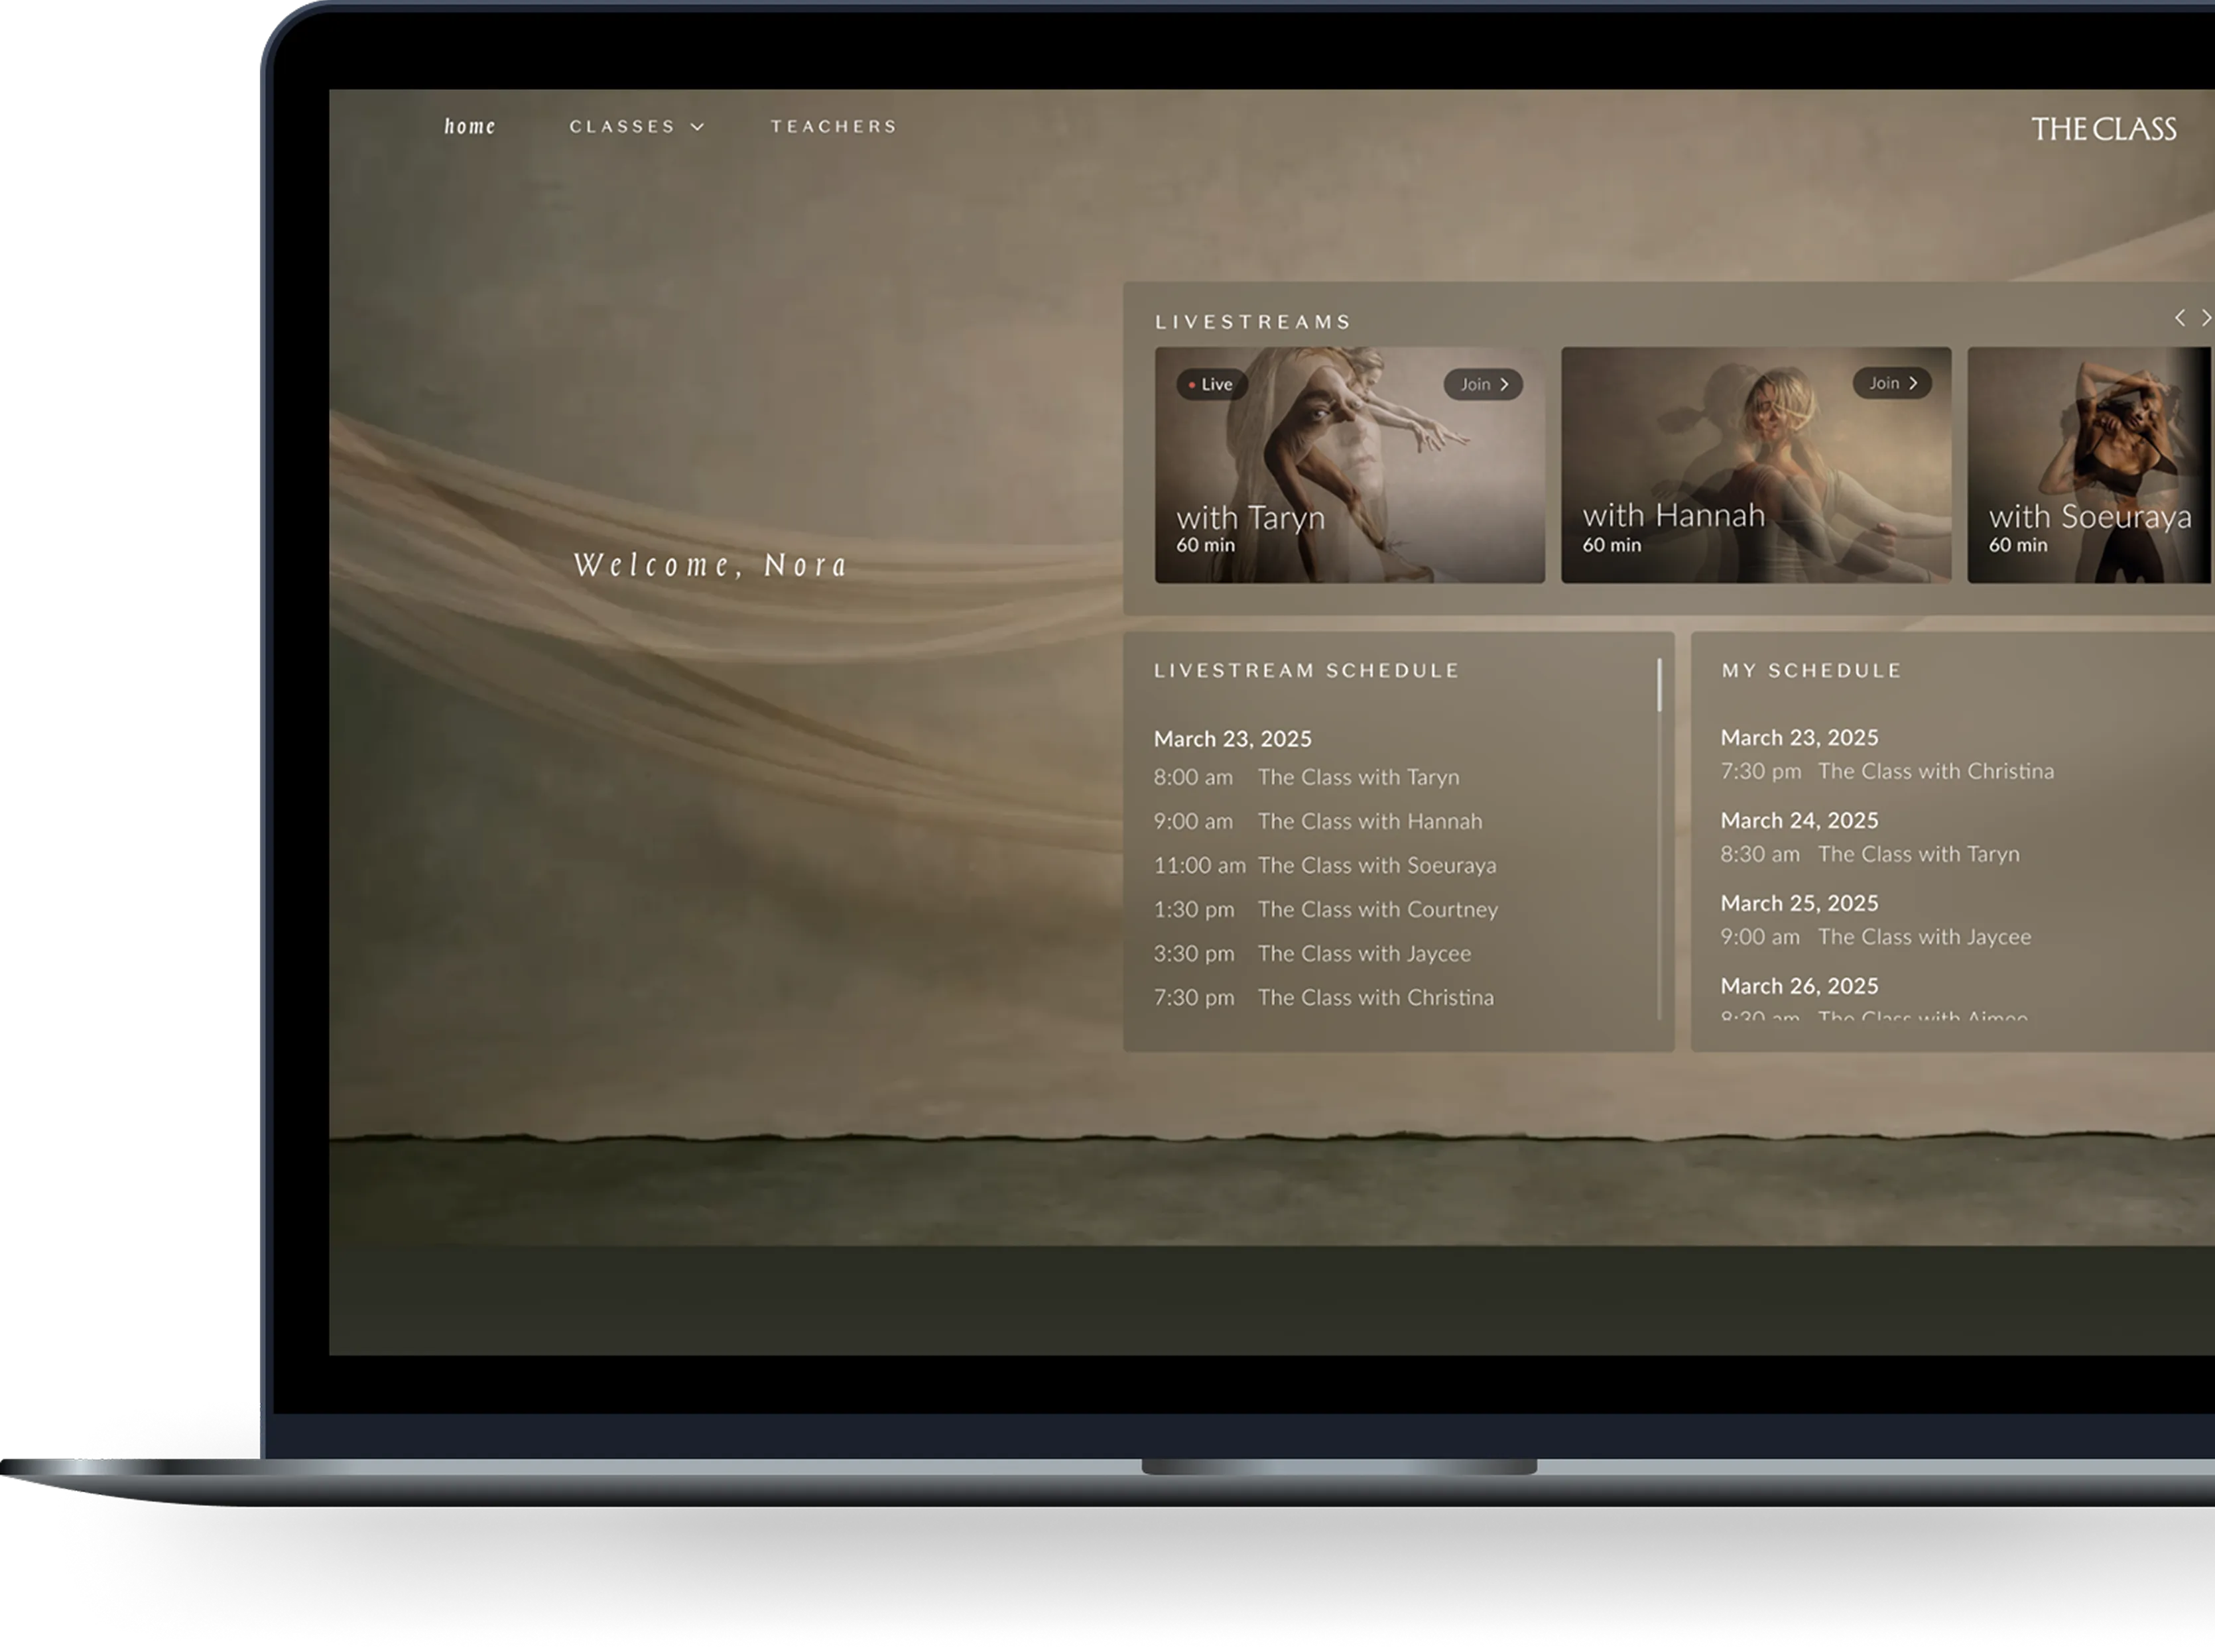Click the Live badge on Taryn card

[x=1212, y=384]
